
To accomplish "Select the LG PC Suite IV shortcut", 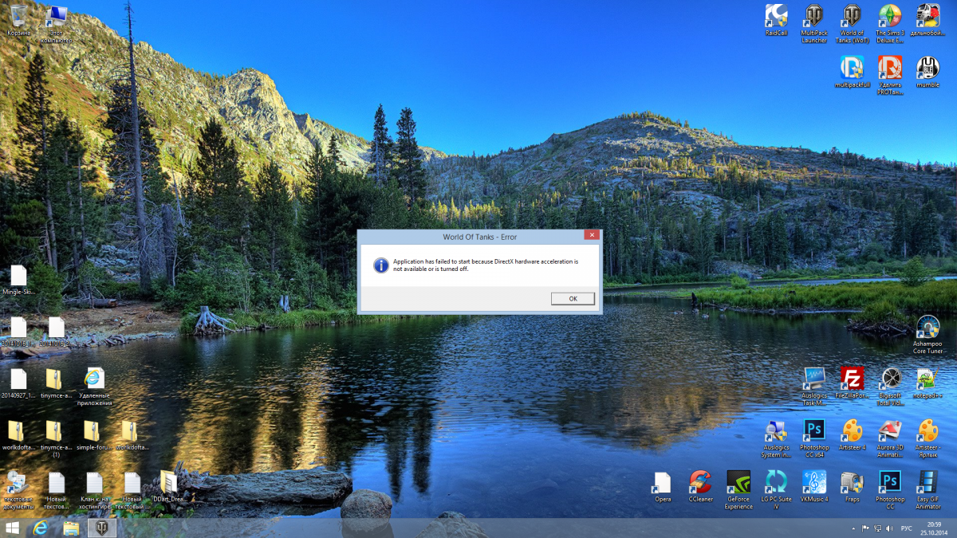I will point(776,490).
